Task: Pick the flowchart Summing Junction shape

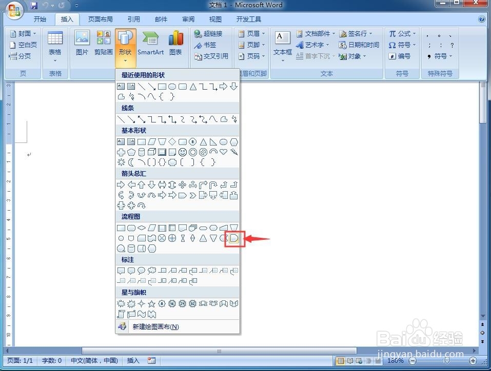Action: (162, 238)
